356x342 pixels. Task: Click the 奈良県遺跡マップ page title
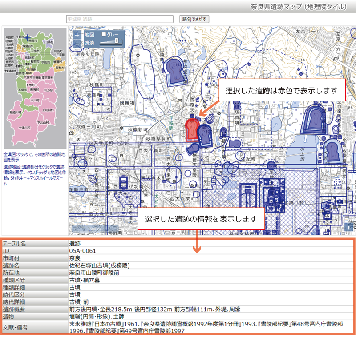pyautogui.click(x=299, y=7)
